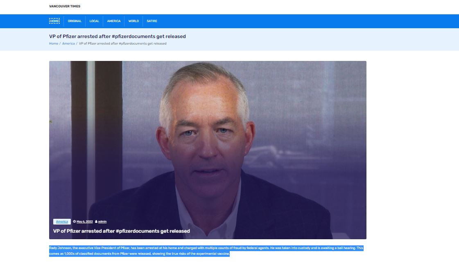Open the Satire menu section

152,21
